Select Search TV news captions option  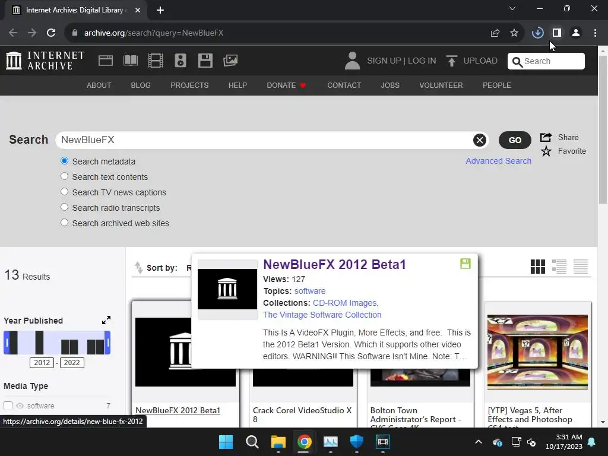click(x=64, y=192)
